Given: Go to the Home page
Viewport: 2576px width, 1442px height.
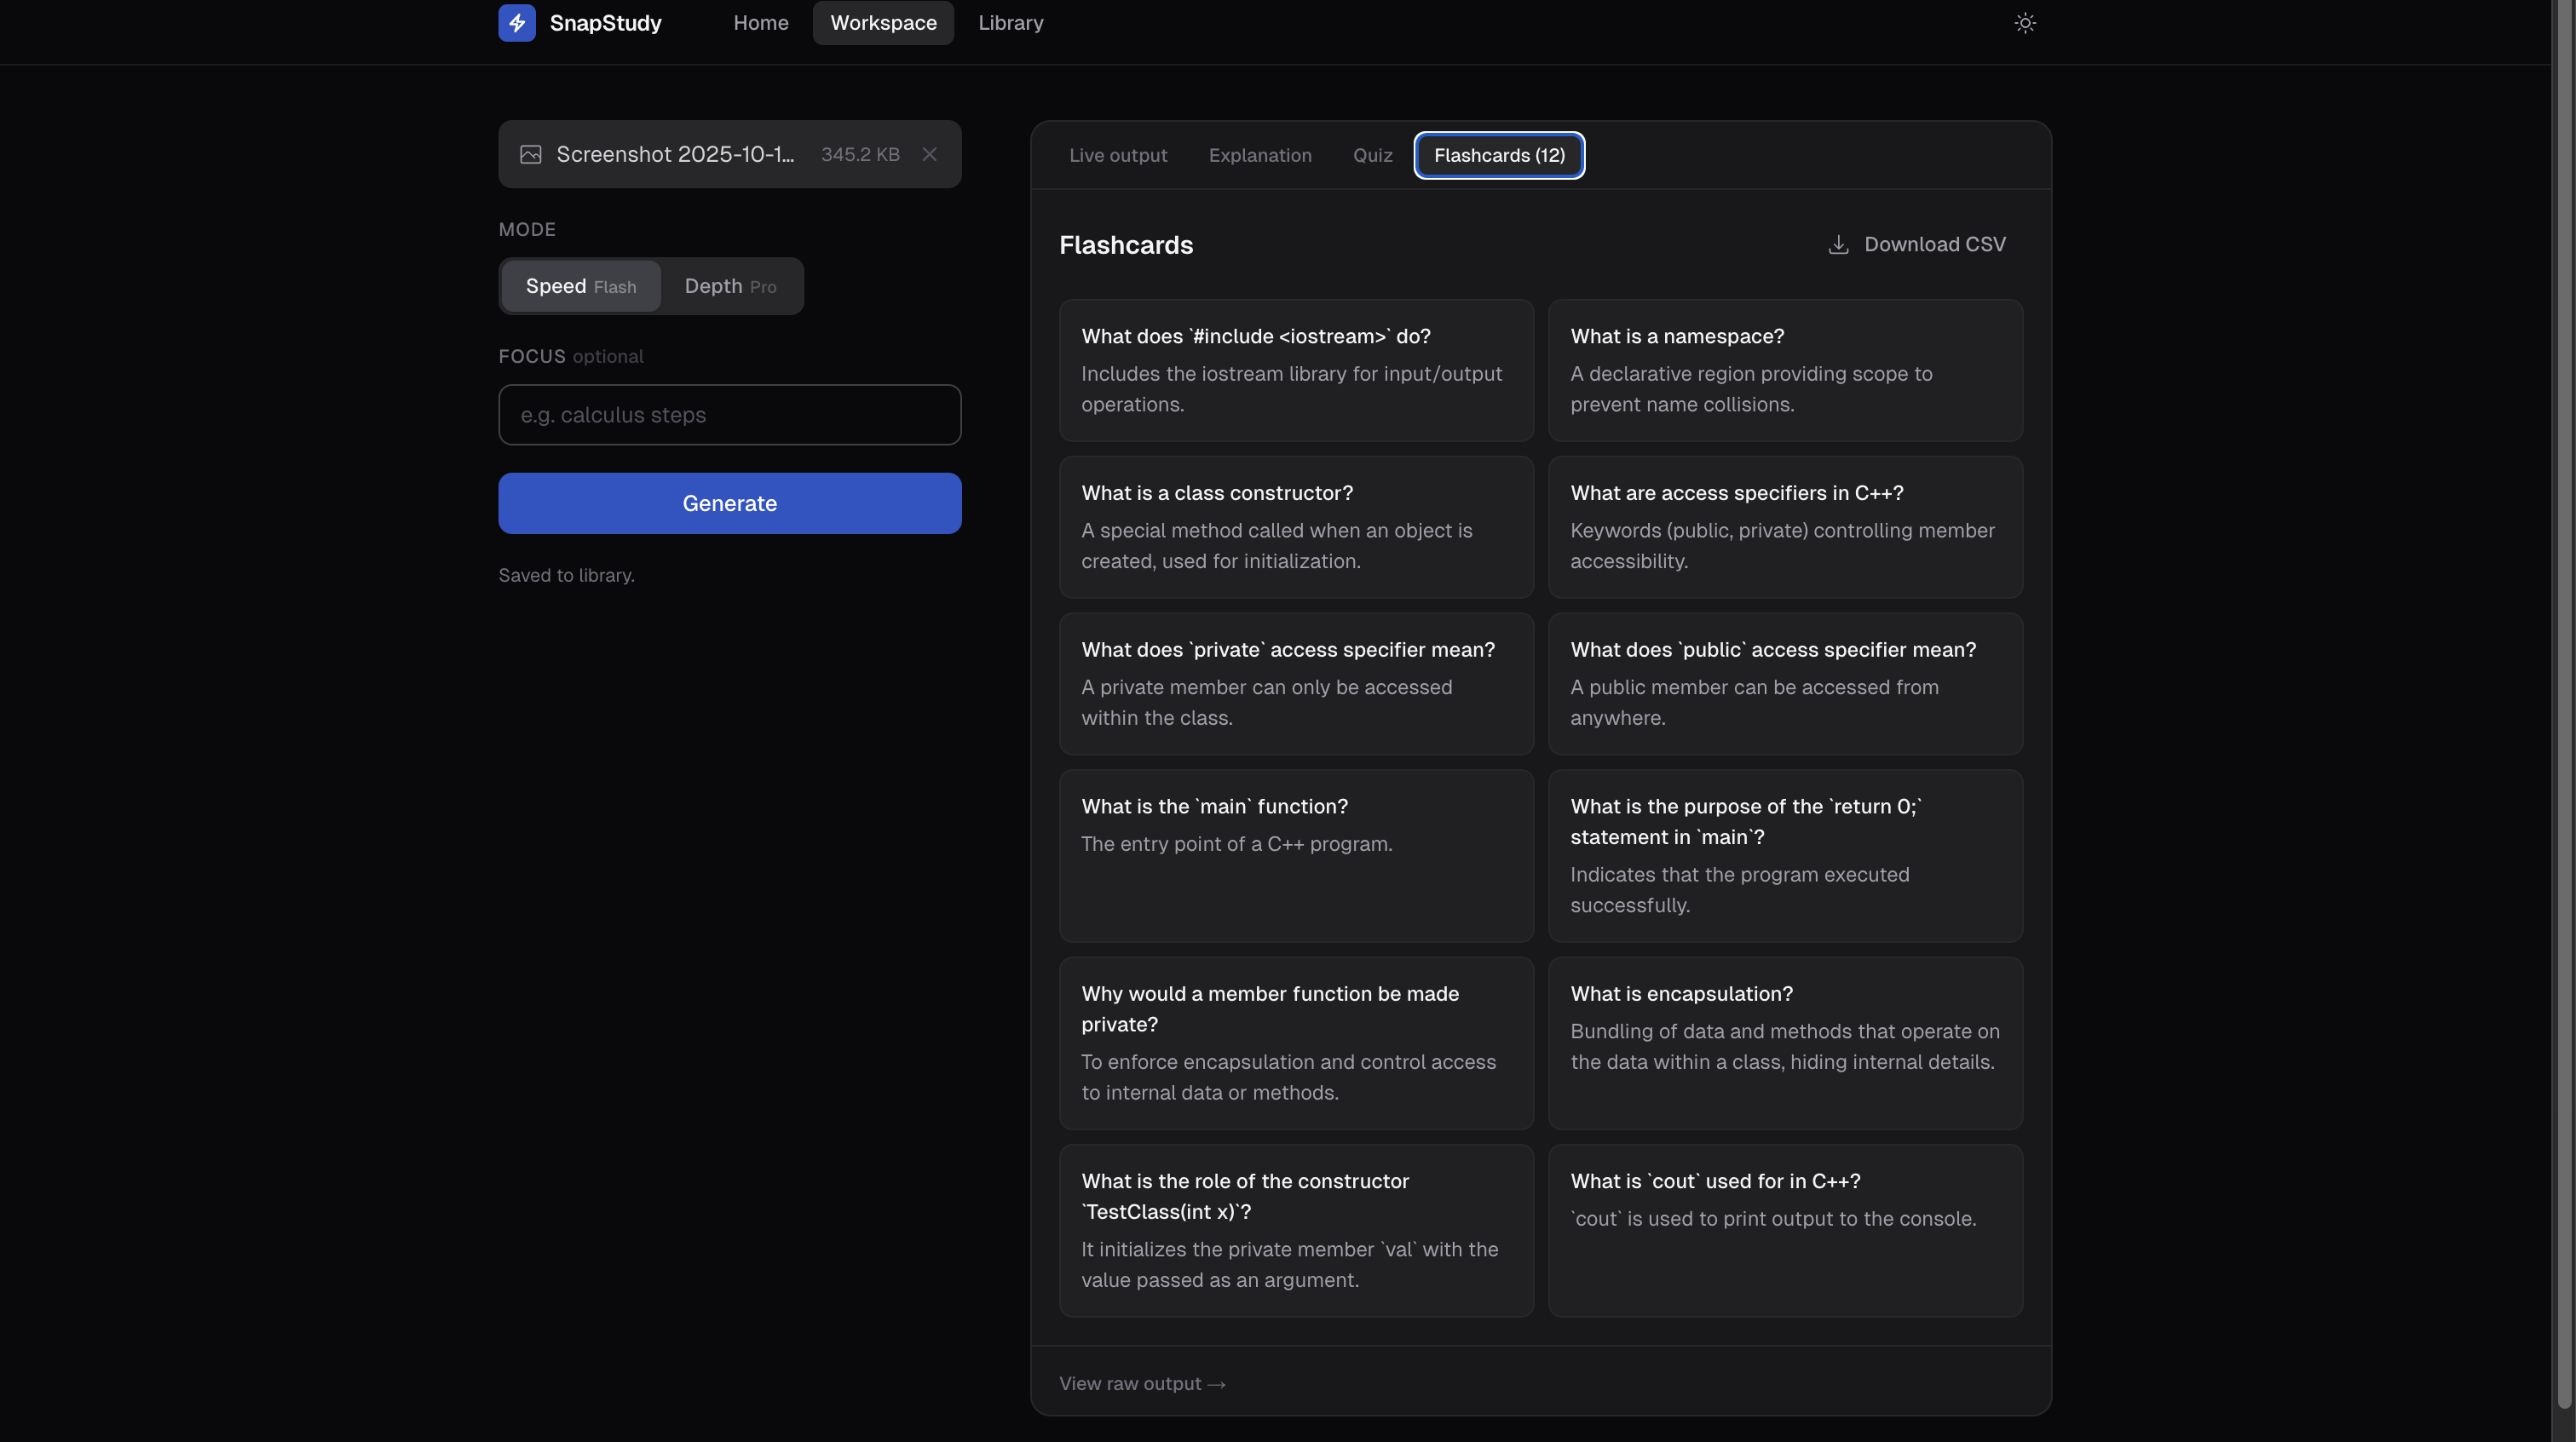Looking at the screenshot, I should [x=760, y=22].
